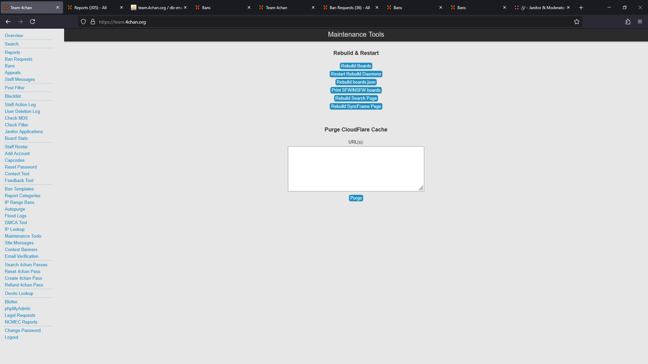
Task: Open the extensions puzzle icon
Action: coord(628,22)
